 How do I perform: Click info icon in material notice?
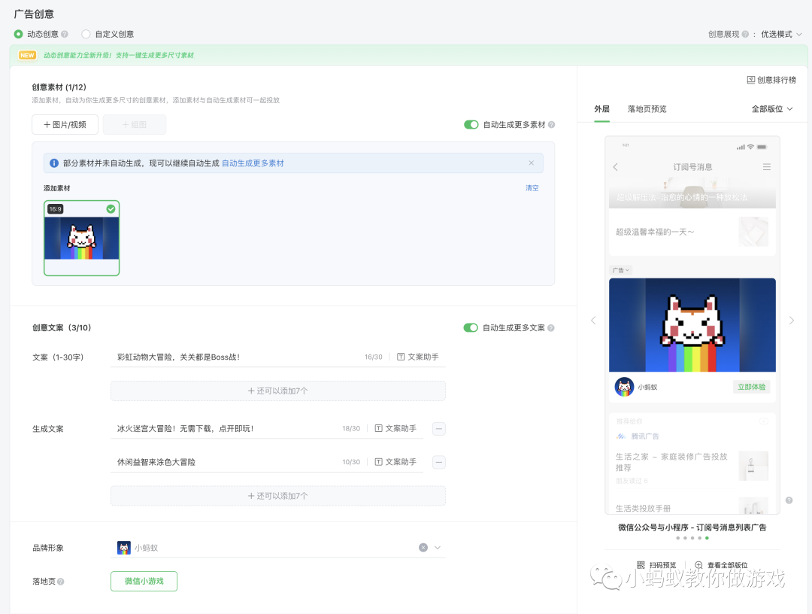[54, 163]
